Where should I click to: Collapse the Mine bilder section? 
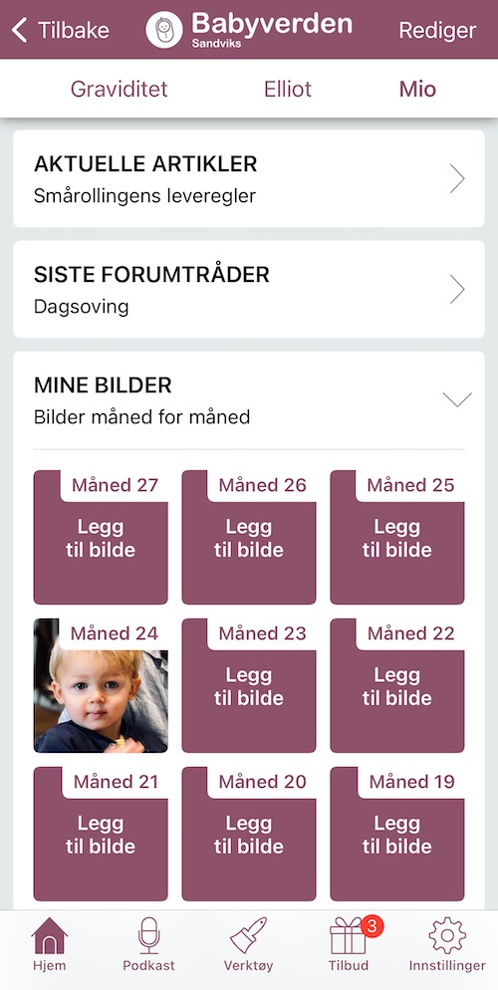[457, 399]
